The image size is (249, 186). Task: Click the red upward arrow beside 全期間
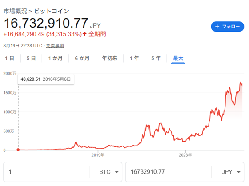click(x=84, y=34)
